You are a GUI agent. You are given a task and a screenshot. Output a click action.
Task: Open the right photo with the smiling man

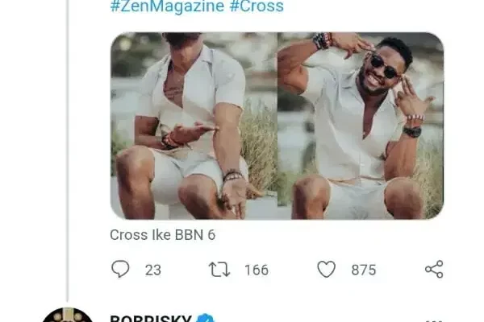[x=361, y=125]
